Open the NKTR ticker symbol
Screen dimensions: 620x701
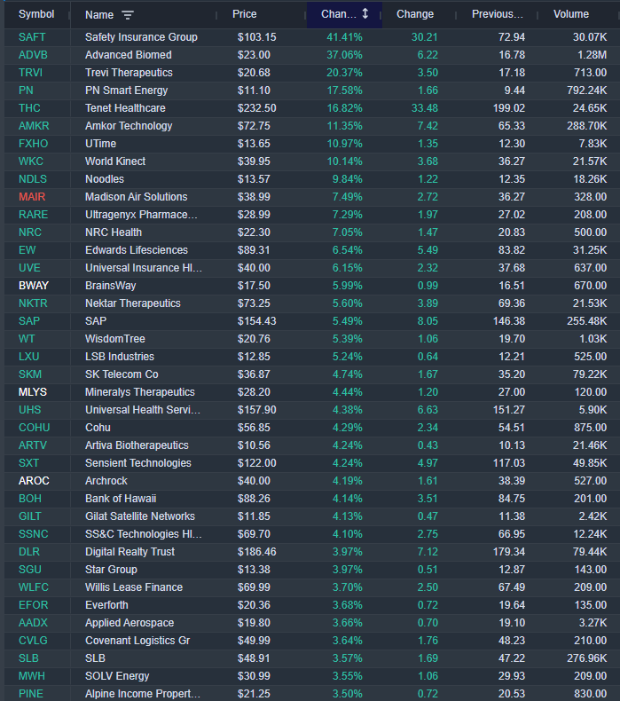point(33,303)
